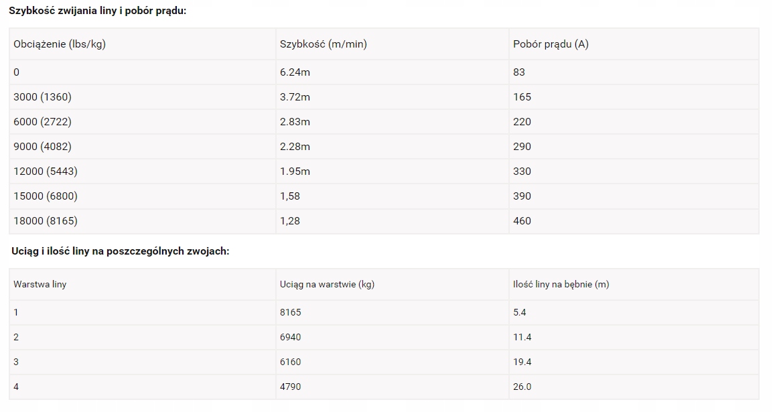Image resolution: width=773 pixels, height=412 pixels.
Task: Click the "Uciąg na warstwie (kg)" header
Action: pyautogui.click(x=327, y=284)
